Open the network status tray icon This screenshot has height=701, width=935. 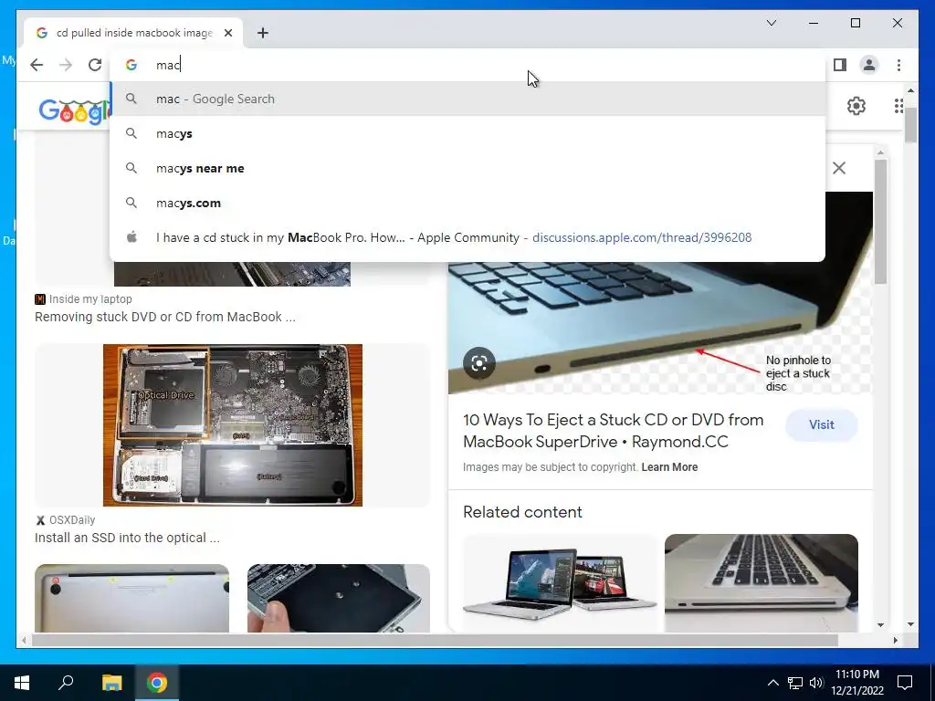click(794, 683)
